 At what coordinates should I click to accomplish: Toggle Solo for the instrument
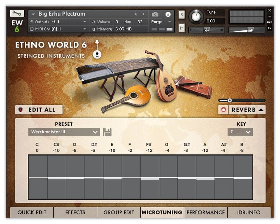(182, 15)
